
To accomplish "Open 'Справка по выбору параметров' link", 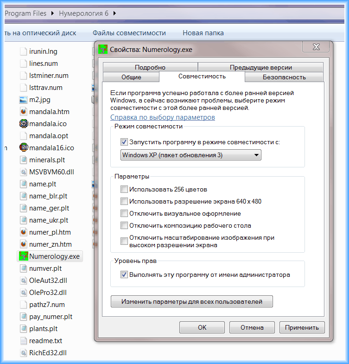I will click(x=163, y=117).
